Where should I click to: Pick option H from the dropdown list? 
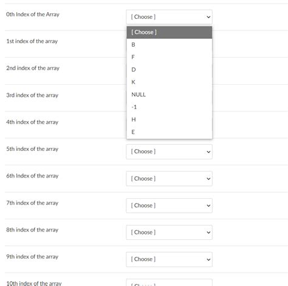coord(170,119)
